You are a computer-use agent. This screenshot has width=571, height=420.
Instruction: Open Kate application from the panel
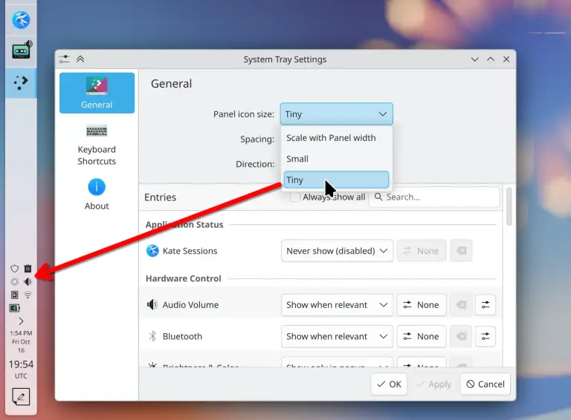click(x=21, y=19)
